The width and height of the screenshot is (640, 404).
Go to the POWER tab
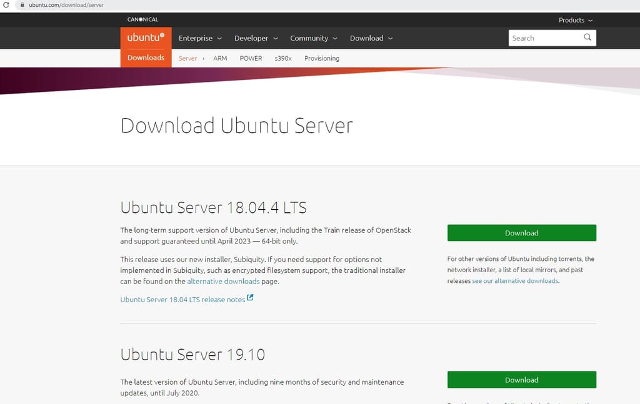point(251,58)
